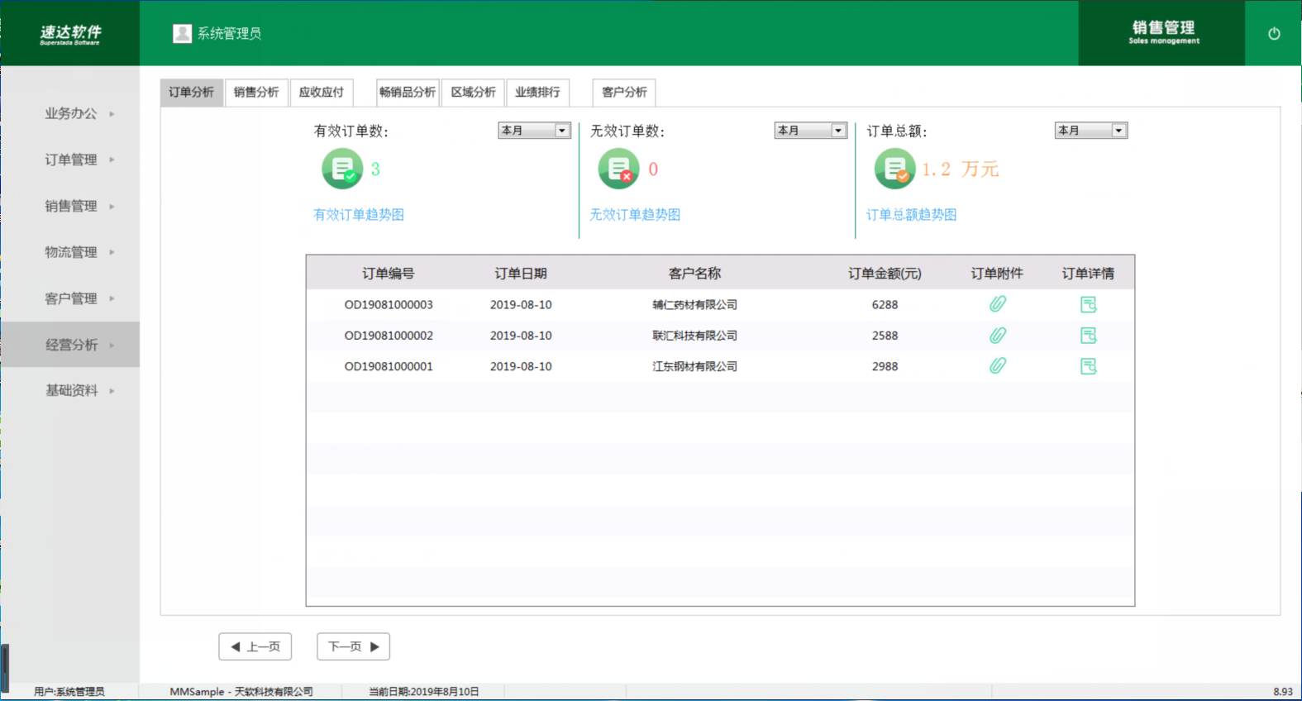Expand the 物流管理 sidebar menu
The width and height of the screenshot is (1302, 701).
tap(70, 252)
